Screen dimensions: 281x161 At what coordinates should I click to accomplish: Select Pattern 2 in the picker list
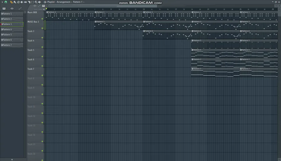coord(12,19)
